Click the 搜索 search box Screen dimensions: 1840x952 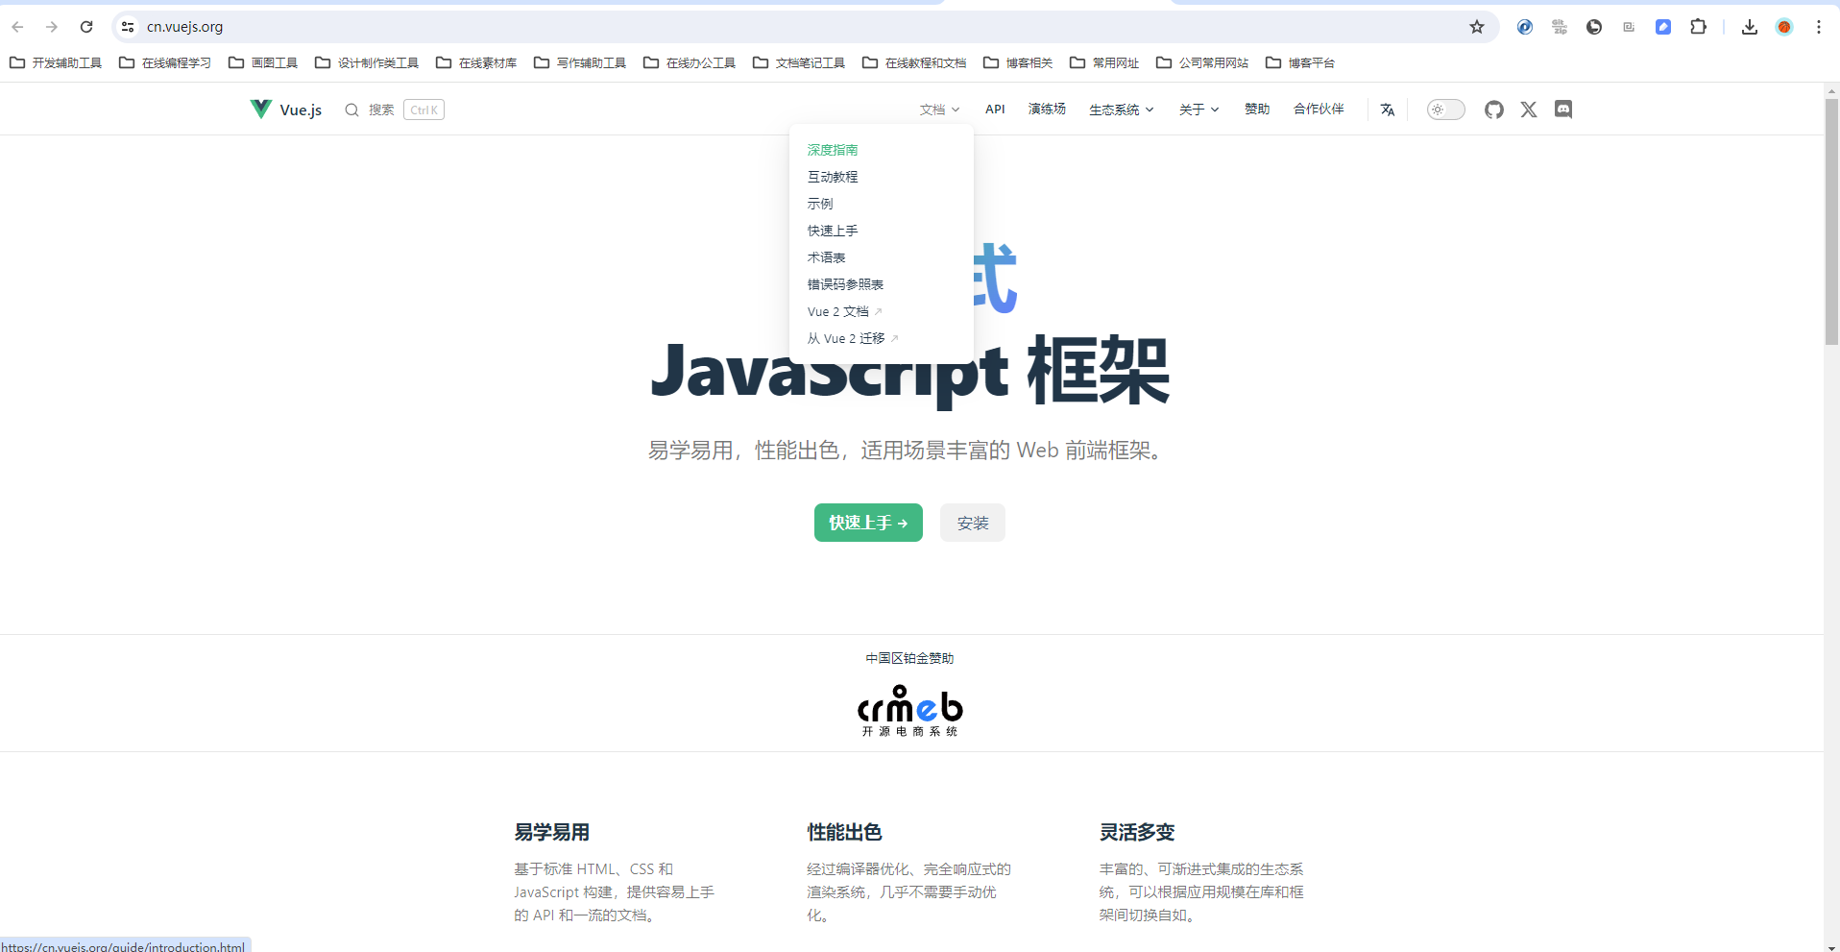coord(395,110)
